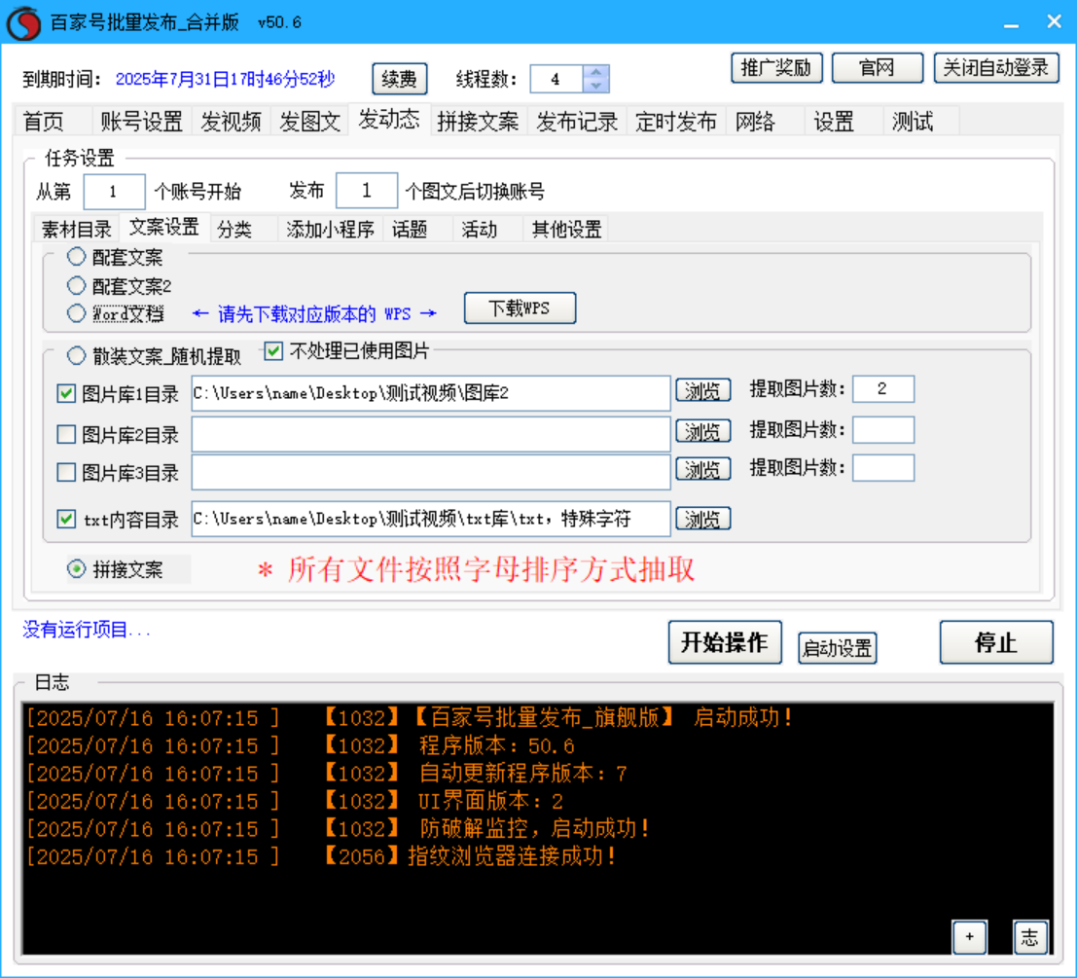Image resolution: width=1077 pixels, height=978 pixels.
Task: Click the 续费 renew button
Action: point(399,79)
